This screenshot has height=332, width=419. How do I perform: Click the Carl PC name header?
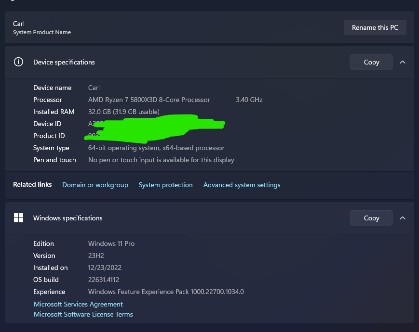coord(19,24)
